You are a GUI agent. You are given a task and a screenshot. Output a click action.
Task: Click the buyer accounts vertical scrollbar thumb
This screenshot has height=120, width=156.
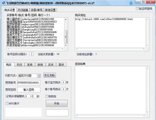point(66,37)
